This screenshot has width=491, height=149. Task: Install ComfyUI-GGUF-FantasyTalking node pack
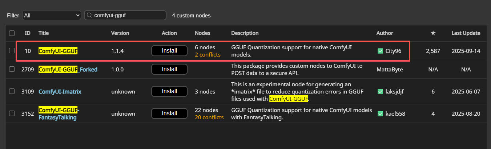[x=169, y=113]
